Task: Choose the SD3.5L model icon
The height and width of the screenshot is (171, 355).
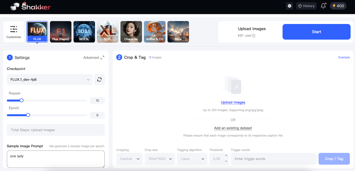Action: click(x=84, y=31)
